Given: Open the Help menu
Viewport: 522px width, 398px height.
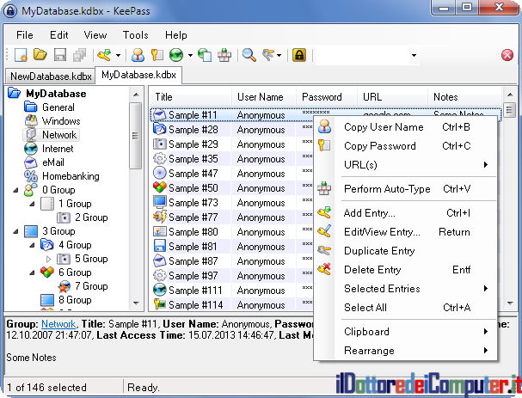Looking at the screenshot, I should pyautogui.click(x=175, y=35).
